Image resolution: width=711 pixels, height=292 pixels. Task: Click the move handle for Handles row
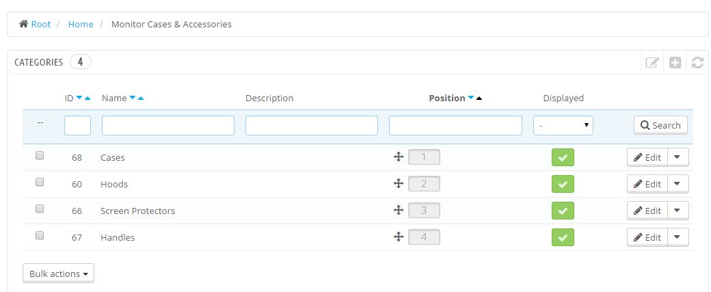click(398, 237)
